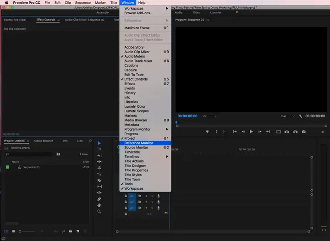Open the Apple menu
Viewport: 330px width, 241px height.
(x=6, y=3)
